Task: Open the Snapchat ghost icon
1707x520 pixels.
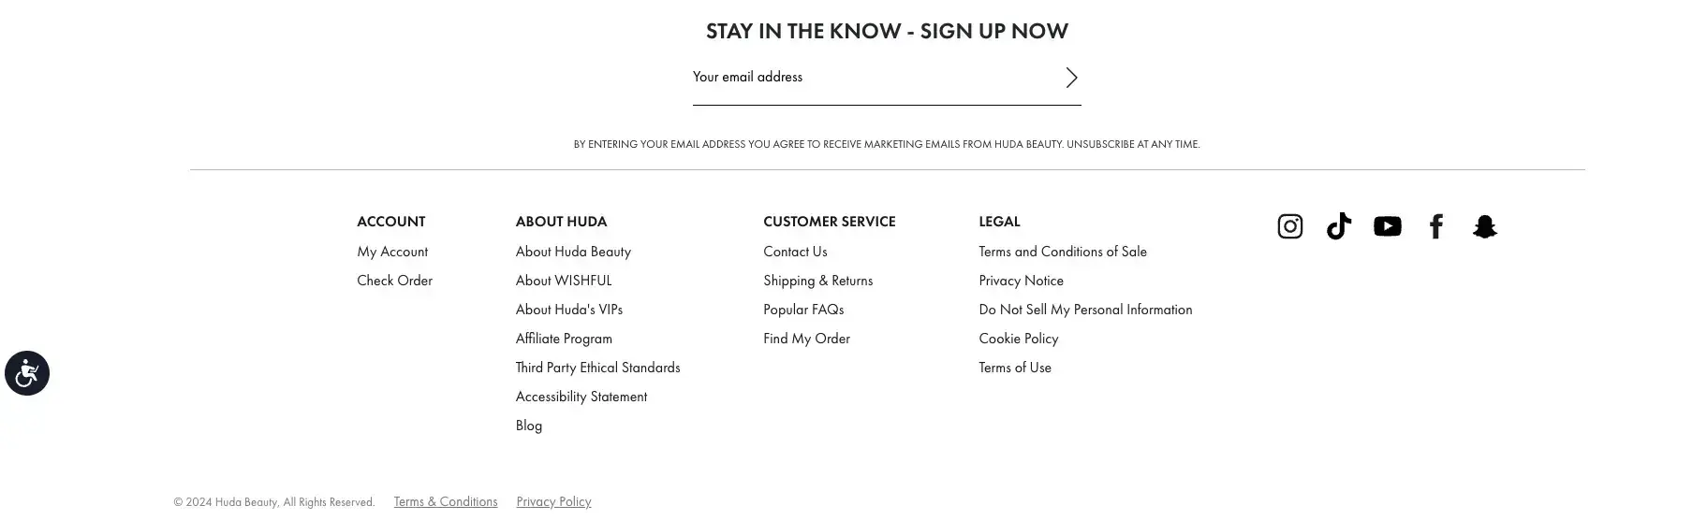Action: click(x=1484, y=226)
